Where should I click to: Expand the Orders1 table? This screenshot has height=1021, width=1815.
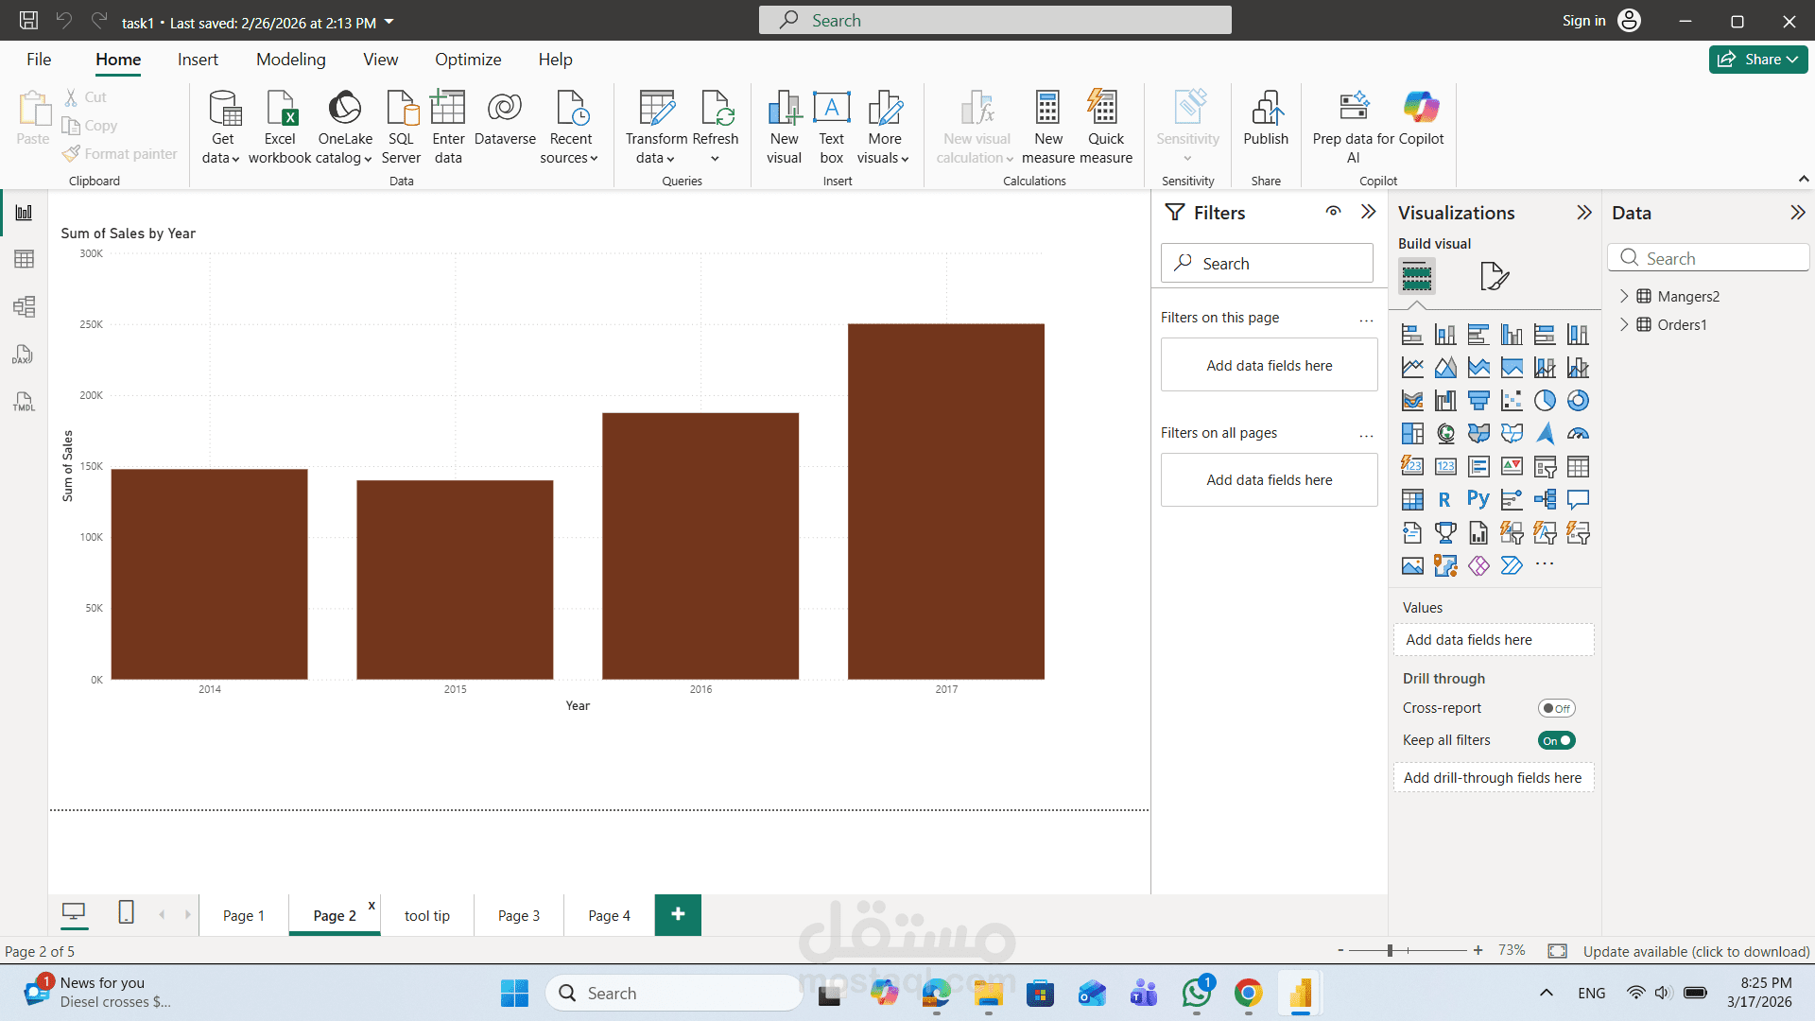tap(1624, 324)
